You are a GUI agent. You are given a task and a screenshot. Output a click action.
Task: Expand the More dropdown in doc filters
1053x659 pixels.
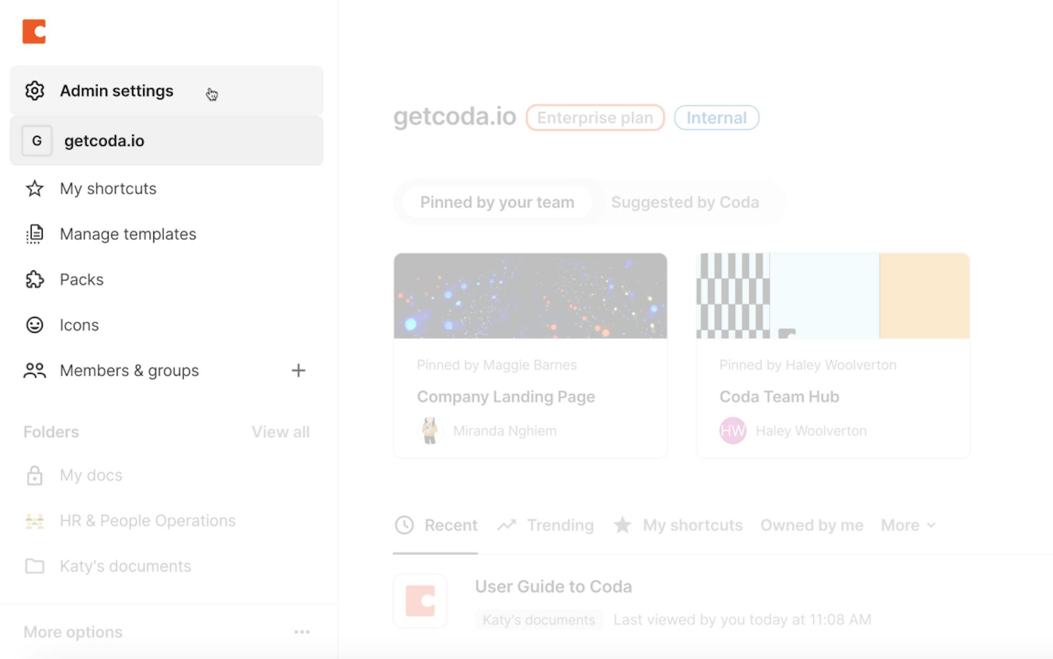[908, 525]
